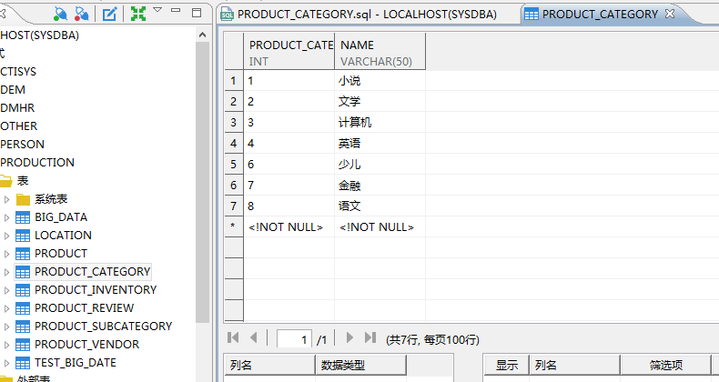This screenshot has width=719, height=382.
Task: Click the green collapse-all arrows icon
Action: click(x=138, y=14)
